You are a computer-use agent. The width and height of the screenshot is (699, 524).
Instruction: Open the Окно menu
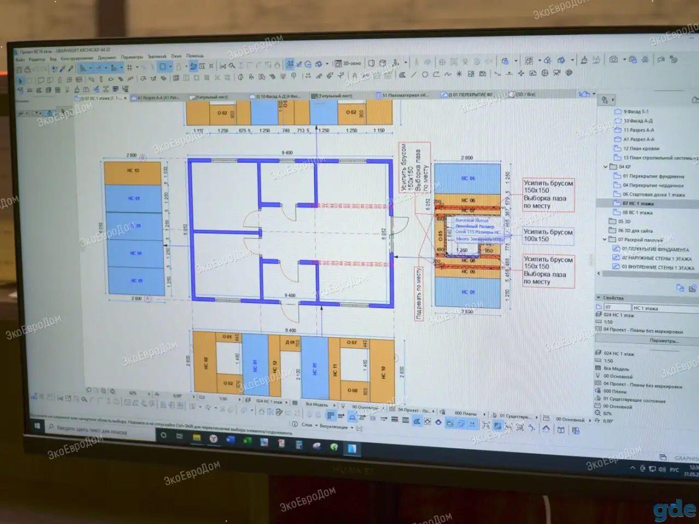(x=176, y=56)
